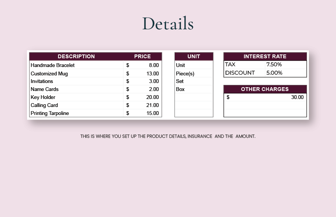The height and width of the screenshot is (217, 336).
Task: Click the Customized Mug description cell
Action: pos(49,73)
